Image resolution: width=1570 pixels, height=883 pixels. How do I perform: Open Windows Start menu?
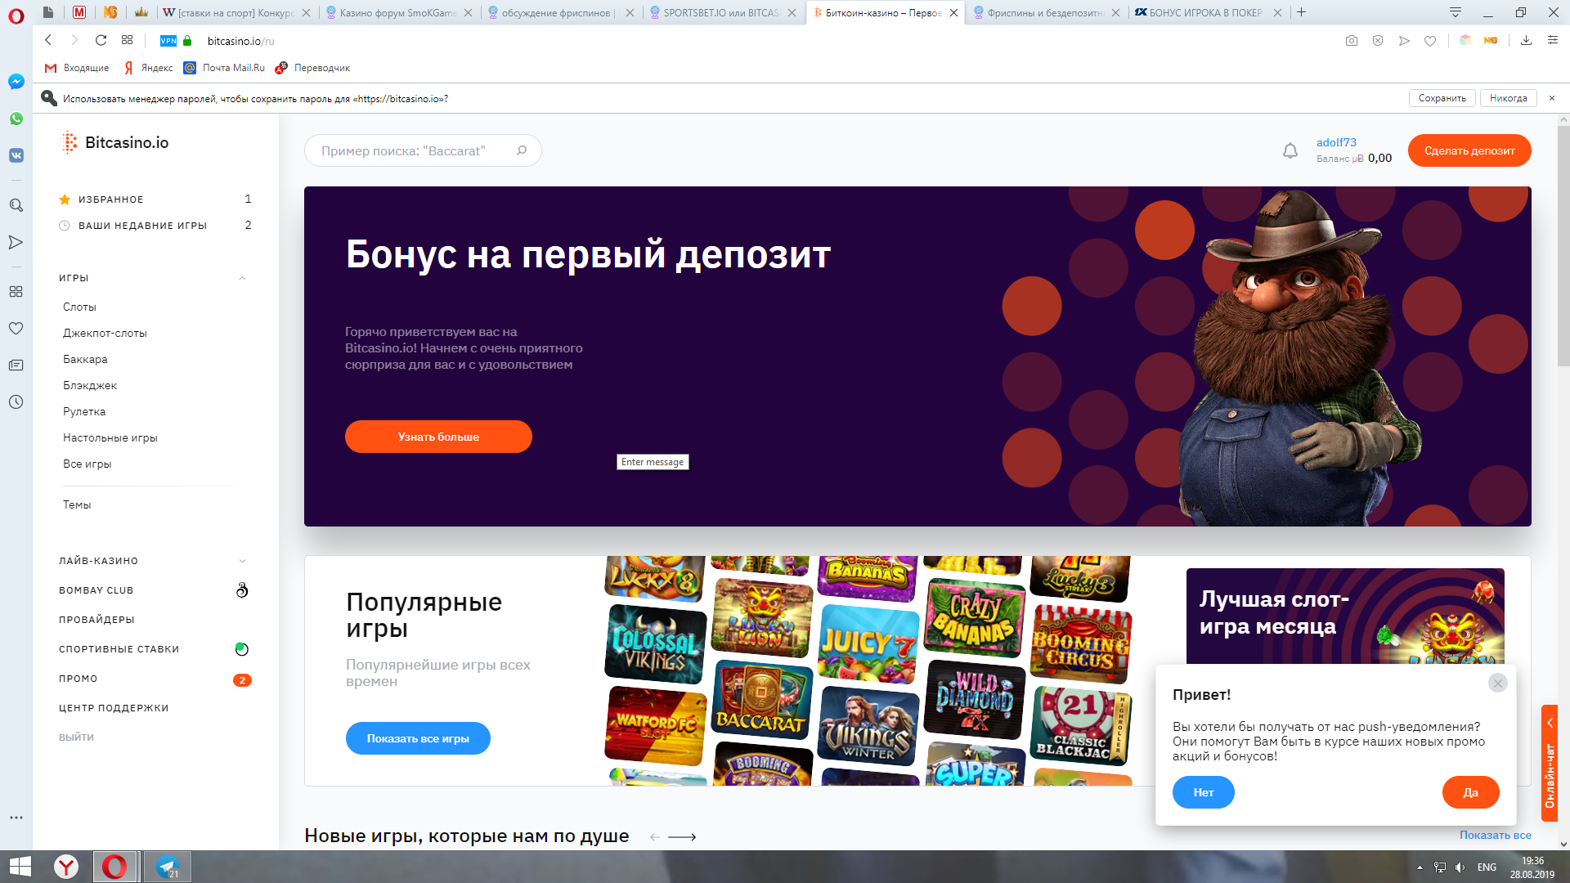(20, 867)
